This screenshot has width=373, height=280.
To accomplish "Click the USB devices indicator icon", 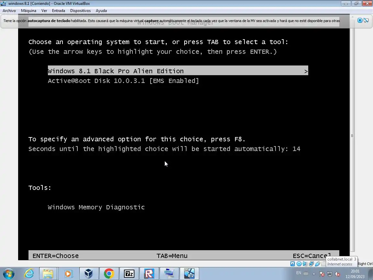I will pyautogui.click(x=317, y=263).
